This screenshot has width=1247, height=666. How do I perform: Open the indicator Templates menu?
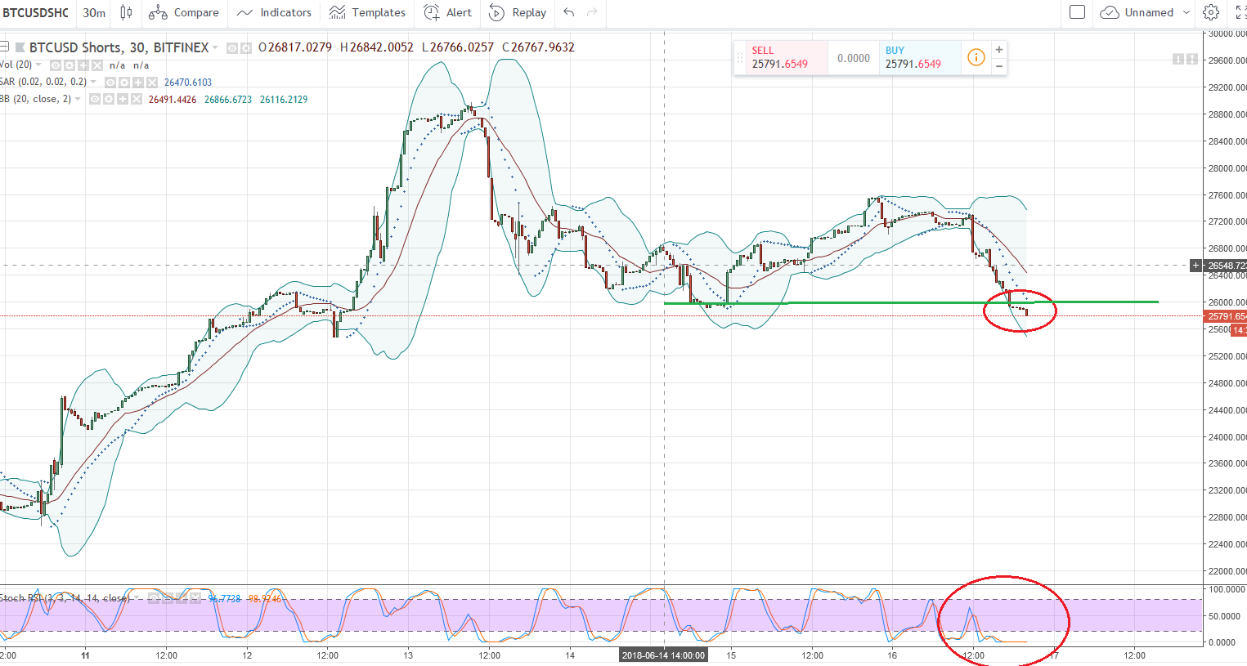367,12
